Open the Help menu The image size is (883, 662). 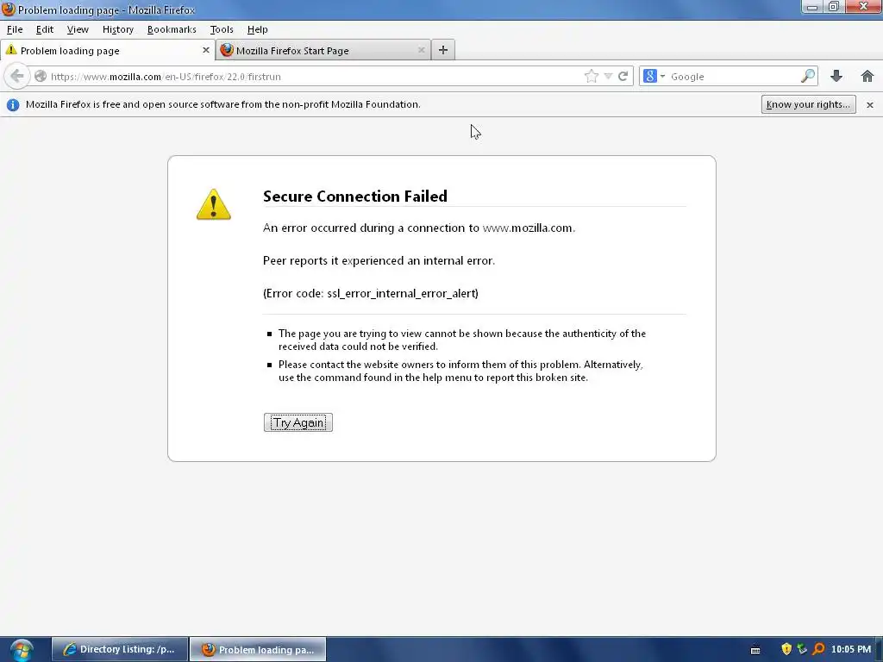tap(257, 29)
